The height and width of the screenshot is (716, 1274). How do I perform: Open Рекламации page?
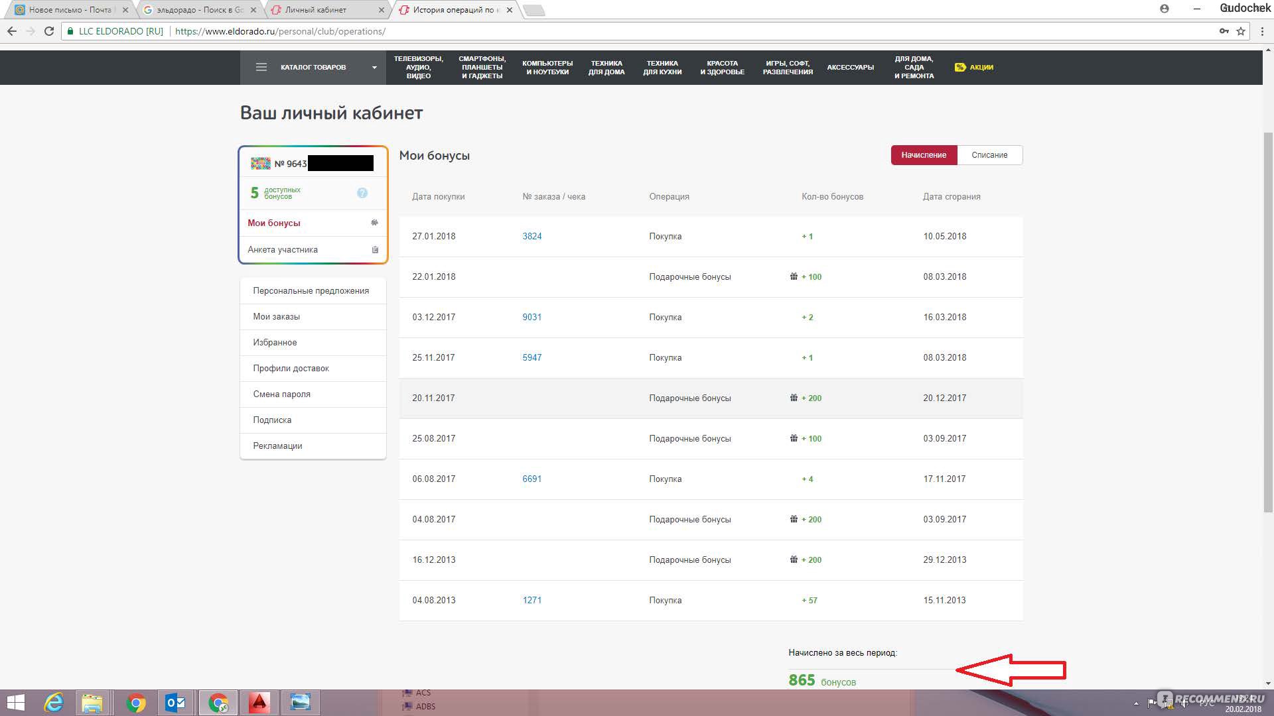(313, 446)
